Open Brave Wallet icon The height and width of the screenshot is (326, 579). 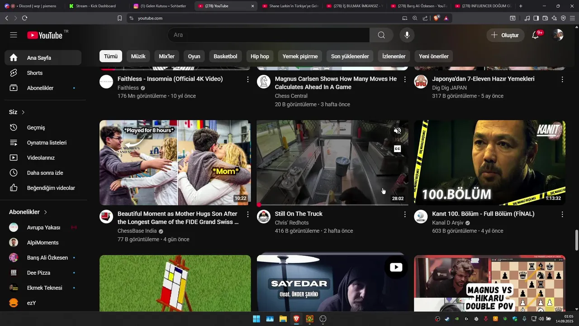pos(545,18)
